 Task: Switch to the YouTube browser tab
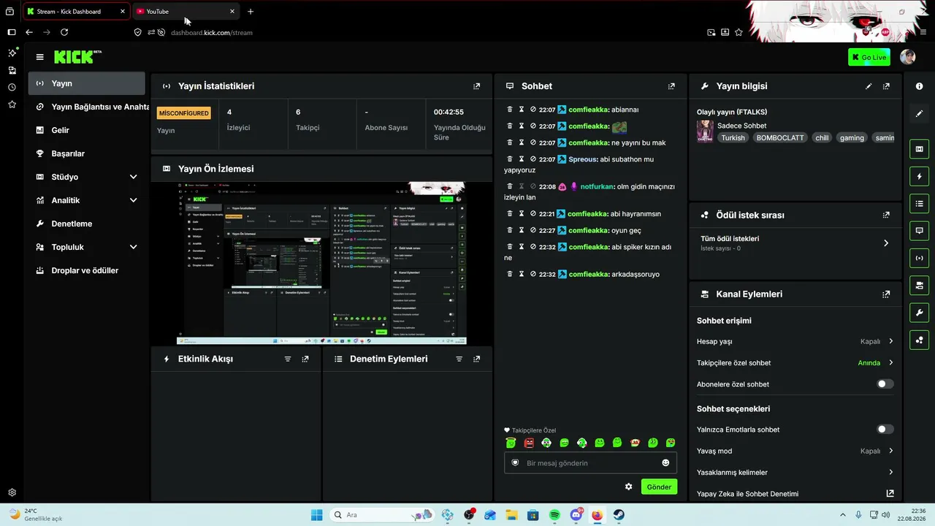tap(186, 12)
